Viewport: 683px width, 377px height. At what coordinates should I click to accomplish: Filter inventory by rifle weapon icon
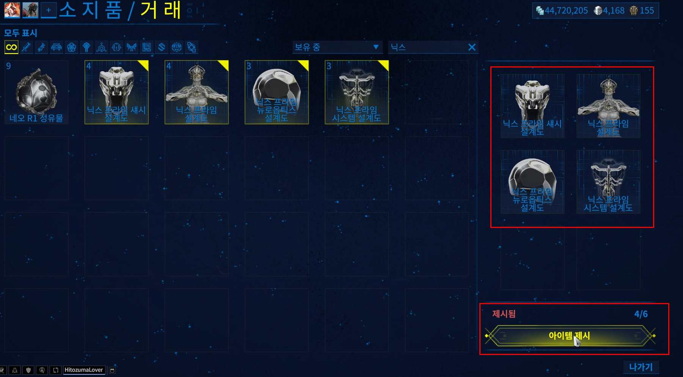tap(26, 47)
